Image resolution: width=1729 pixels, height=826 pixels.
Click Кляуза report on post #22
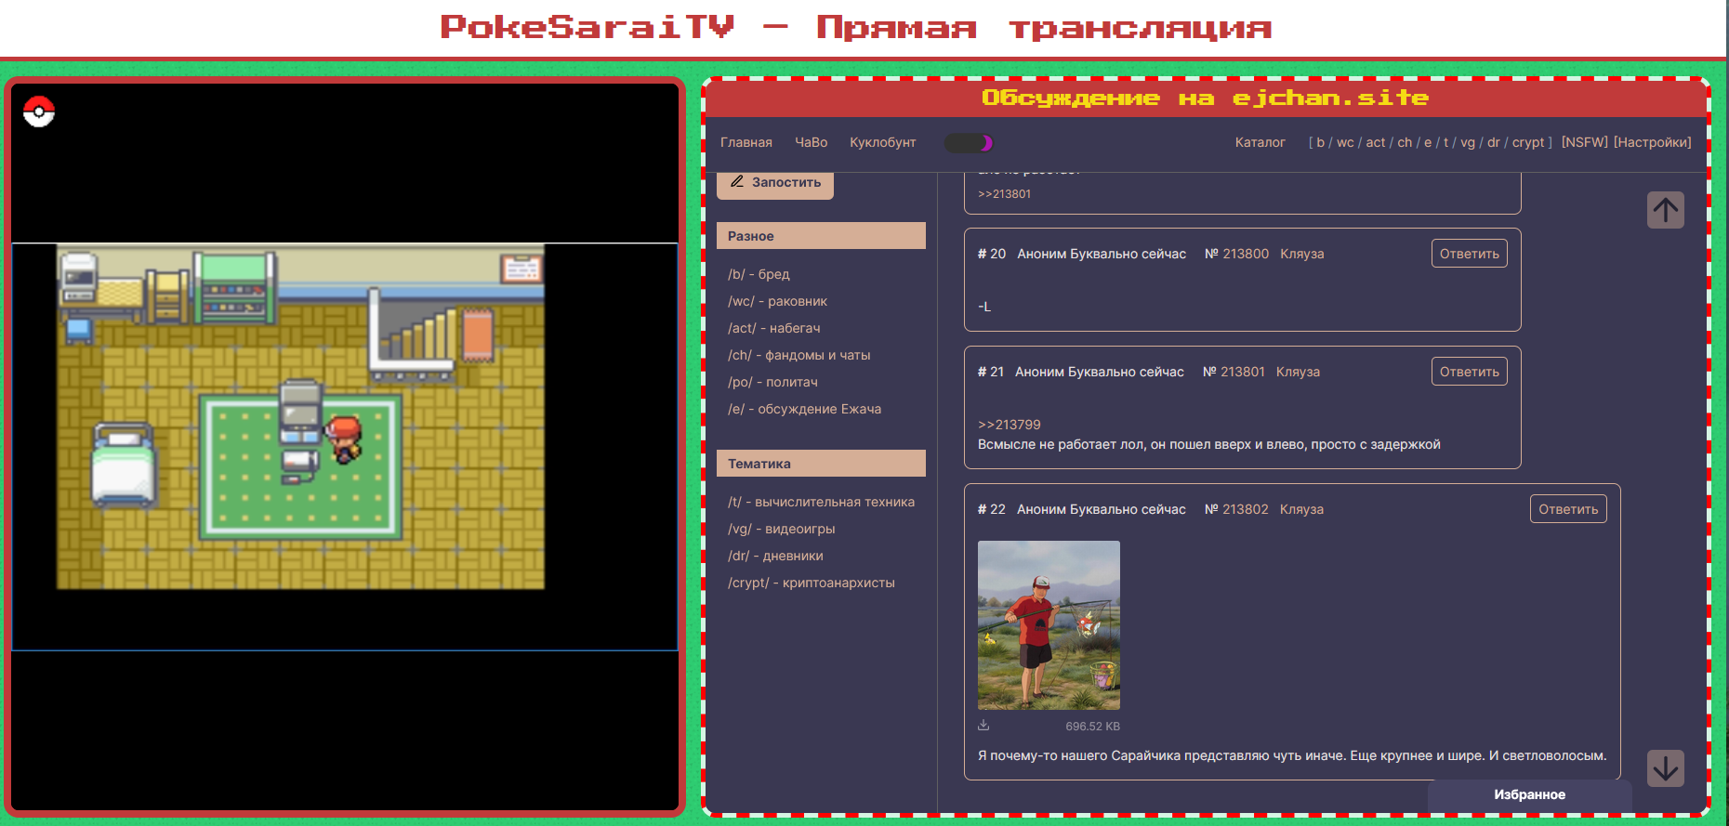click(1301, 509)
